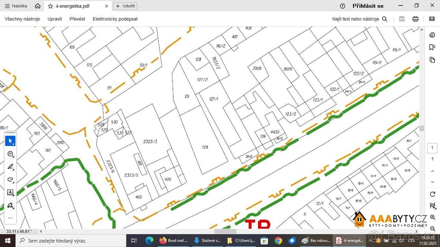Viewport: 440px width, 247px height.
Task: Switch to Všechny nástroje tab
Action: coord(22,19)
